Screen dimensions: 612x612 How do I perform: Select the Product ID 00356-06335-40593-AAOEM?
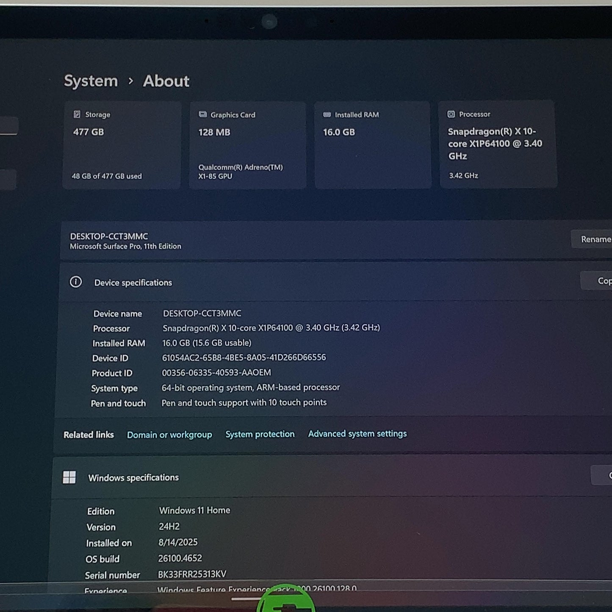click(x=216, y=373)
